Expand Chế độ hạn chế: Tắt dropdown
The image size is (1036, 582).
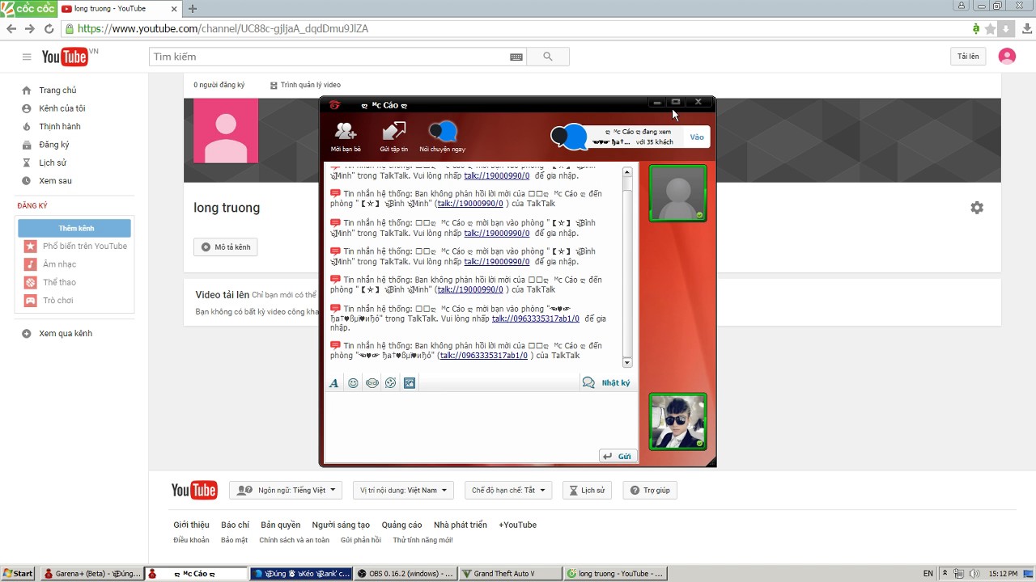point(509,490)
